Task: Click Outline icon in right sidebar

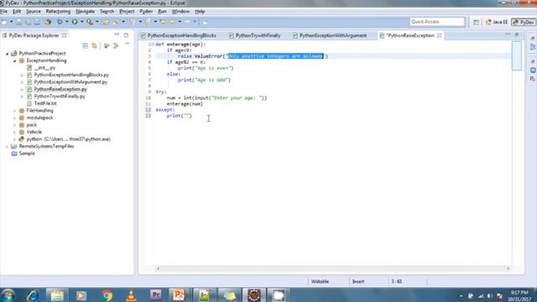Action: 533,47
